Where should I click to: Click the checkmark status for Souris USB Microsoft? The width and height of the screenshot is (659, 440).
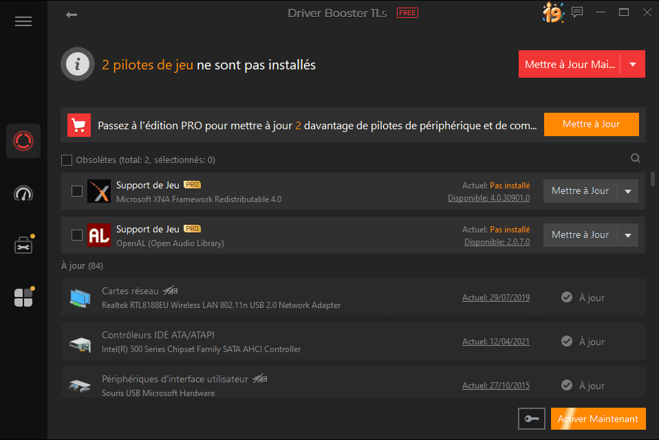(x=567, y=385)
